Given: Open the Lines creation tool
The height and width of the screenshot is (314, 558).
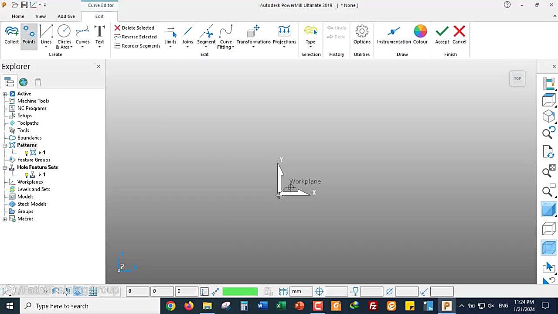Looking at the screenshot, I should pos(46,33).
